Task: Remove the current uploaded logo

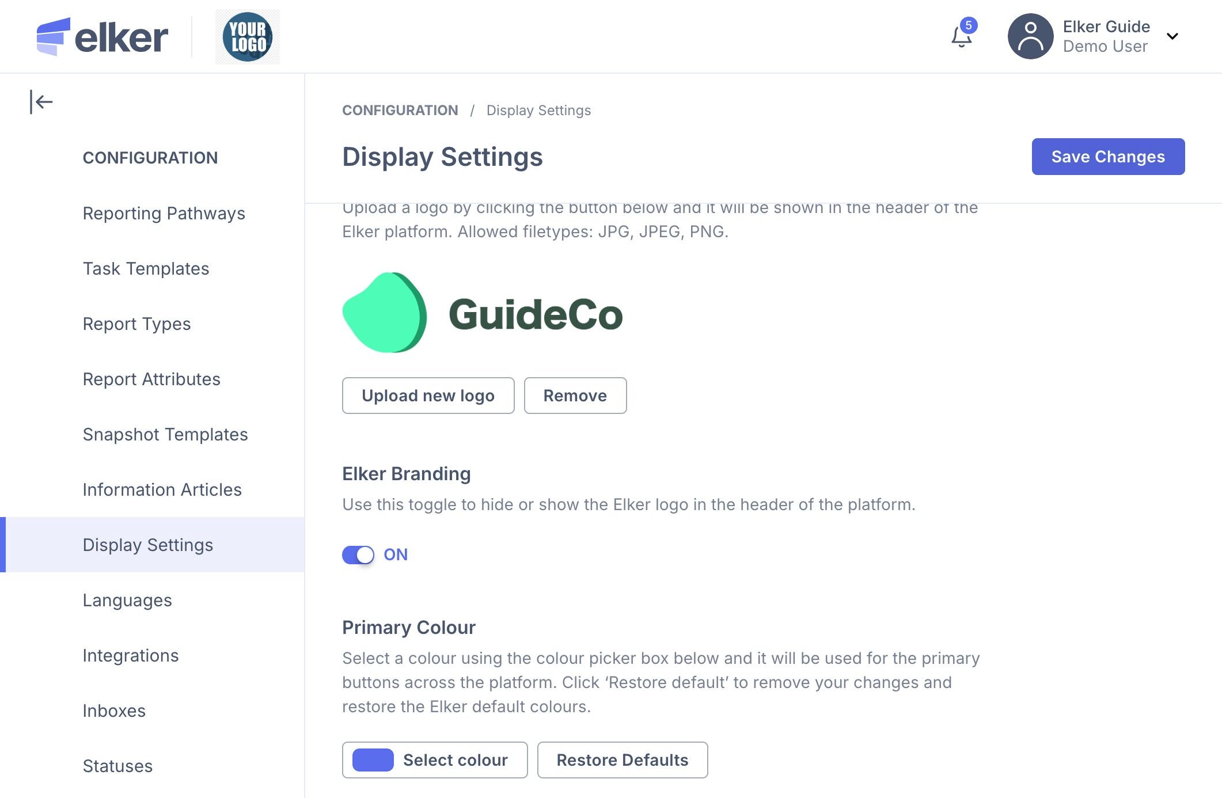Action: [575, 396]
